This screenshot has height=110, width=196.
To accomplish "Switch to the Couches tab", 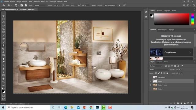I will (159, 62).
